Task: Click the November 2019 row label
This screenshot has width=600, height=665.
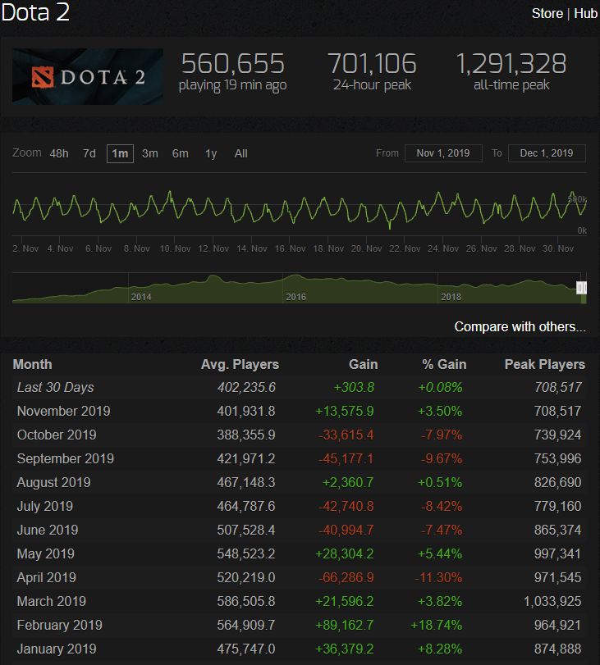Action: tap(64, 411)
